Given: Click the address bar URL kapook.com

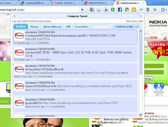Looking at the screenshot, I should click(x=12, y=10).
